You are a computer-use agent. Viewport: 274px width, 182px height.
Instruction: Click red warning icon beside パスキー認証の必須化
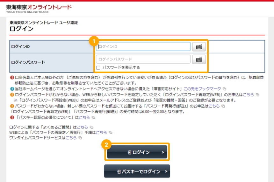12,117
